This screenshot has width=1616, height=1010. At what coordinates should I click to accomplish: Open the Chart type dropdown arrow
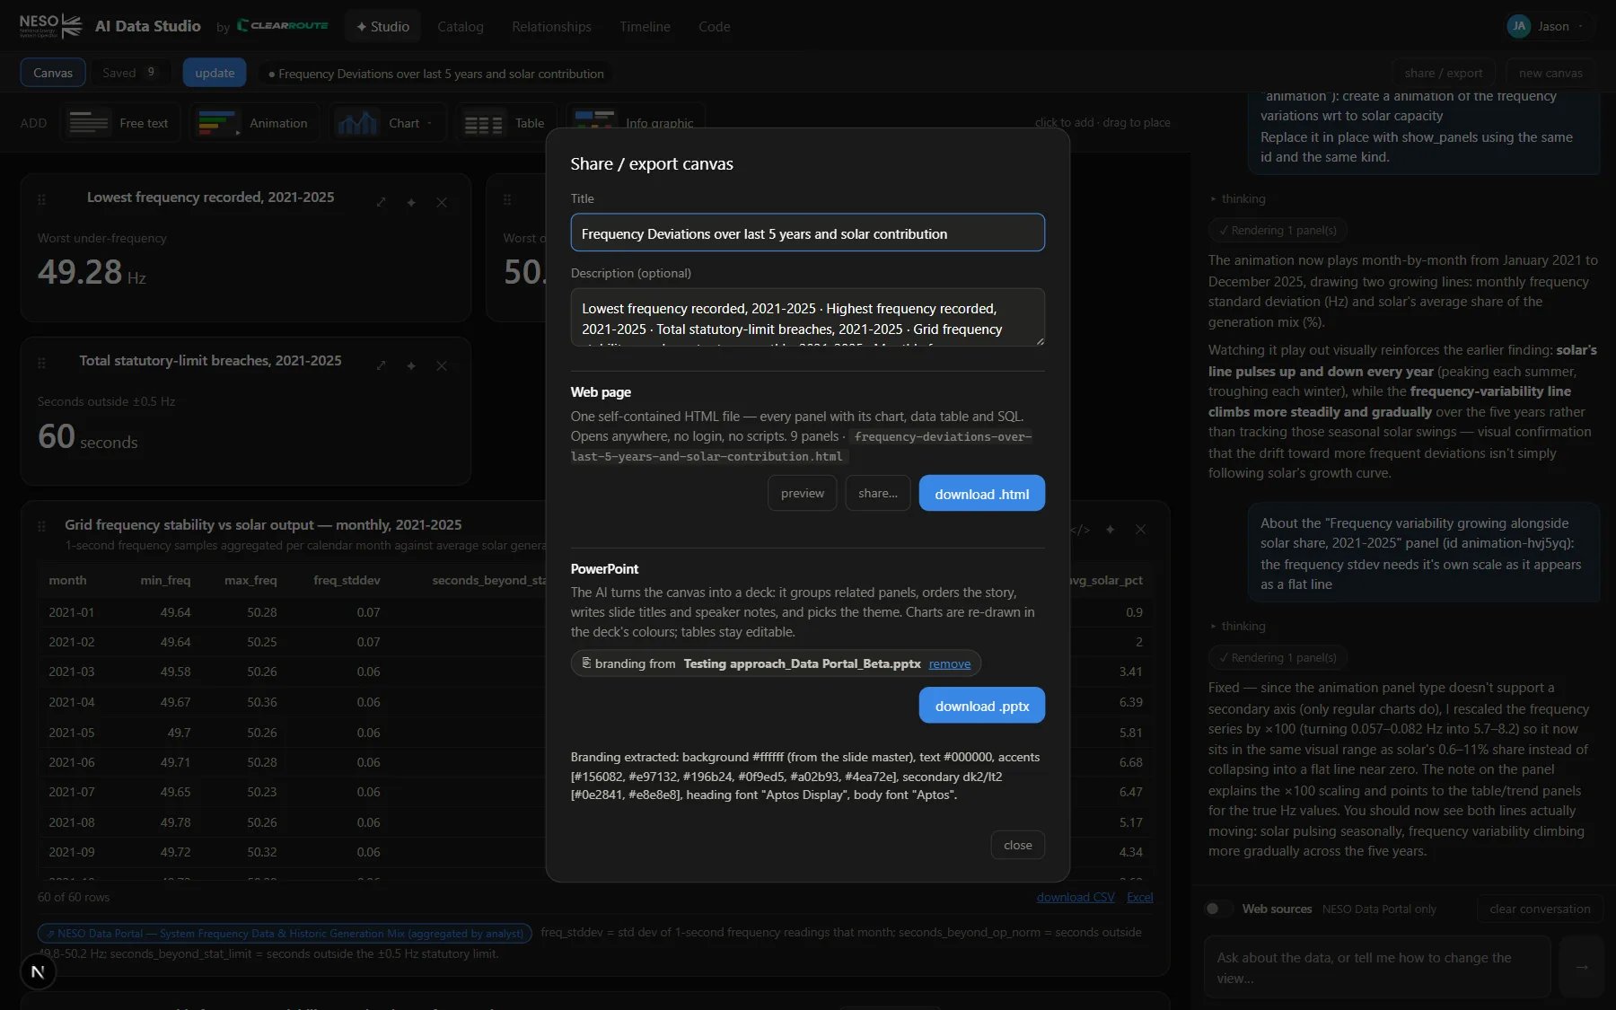[x=429, y=123]
